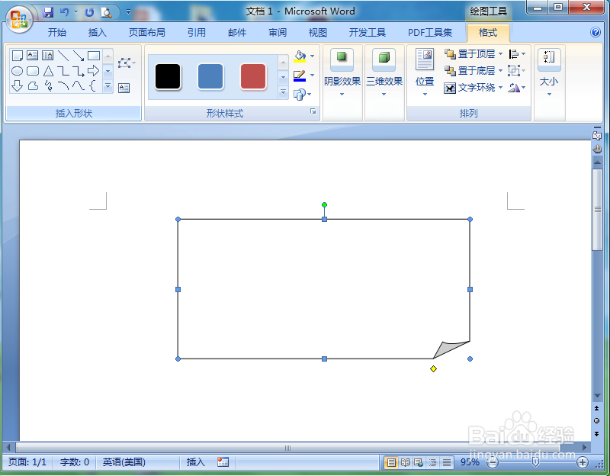Choose the vertical text box shape
The height and width of the screenshot is (476, 610).
coord(47,56)
